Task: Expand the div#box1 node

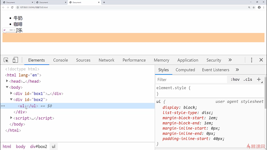Action: click(x=11, y=93)
